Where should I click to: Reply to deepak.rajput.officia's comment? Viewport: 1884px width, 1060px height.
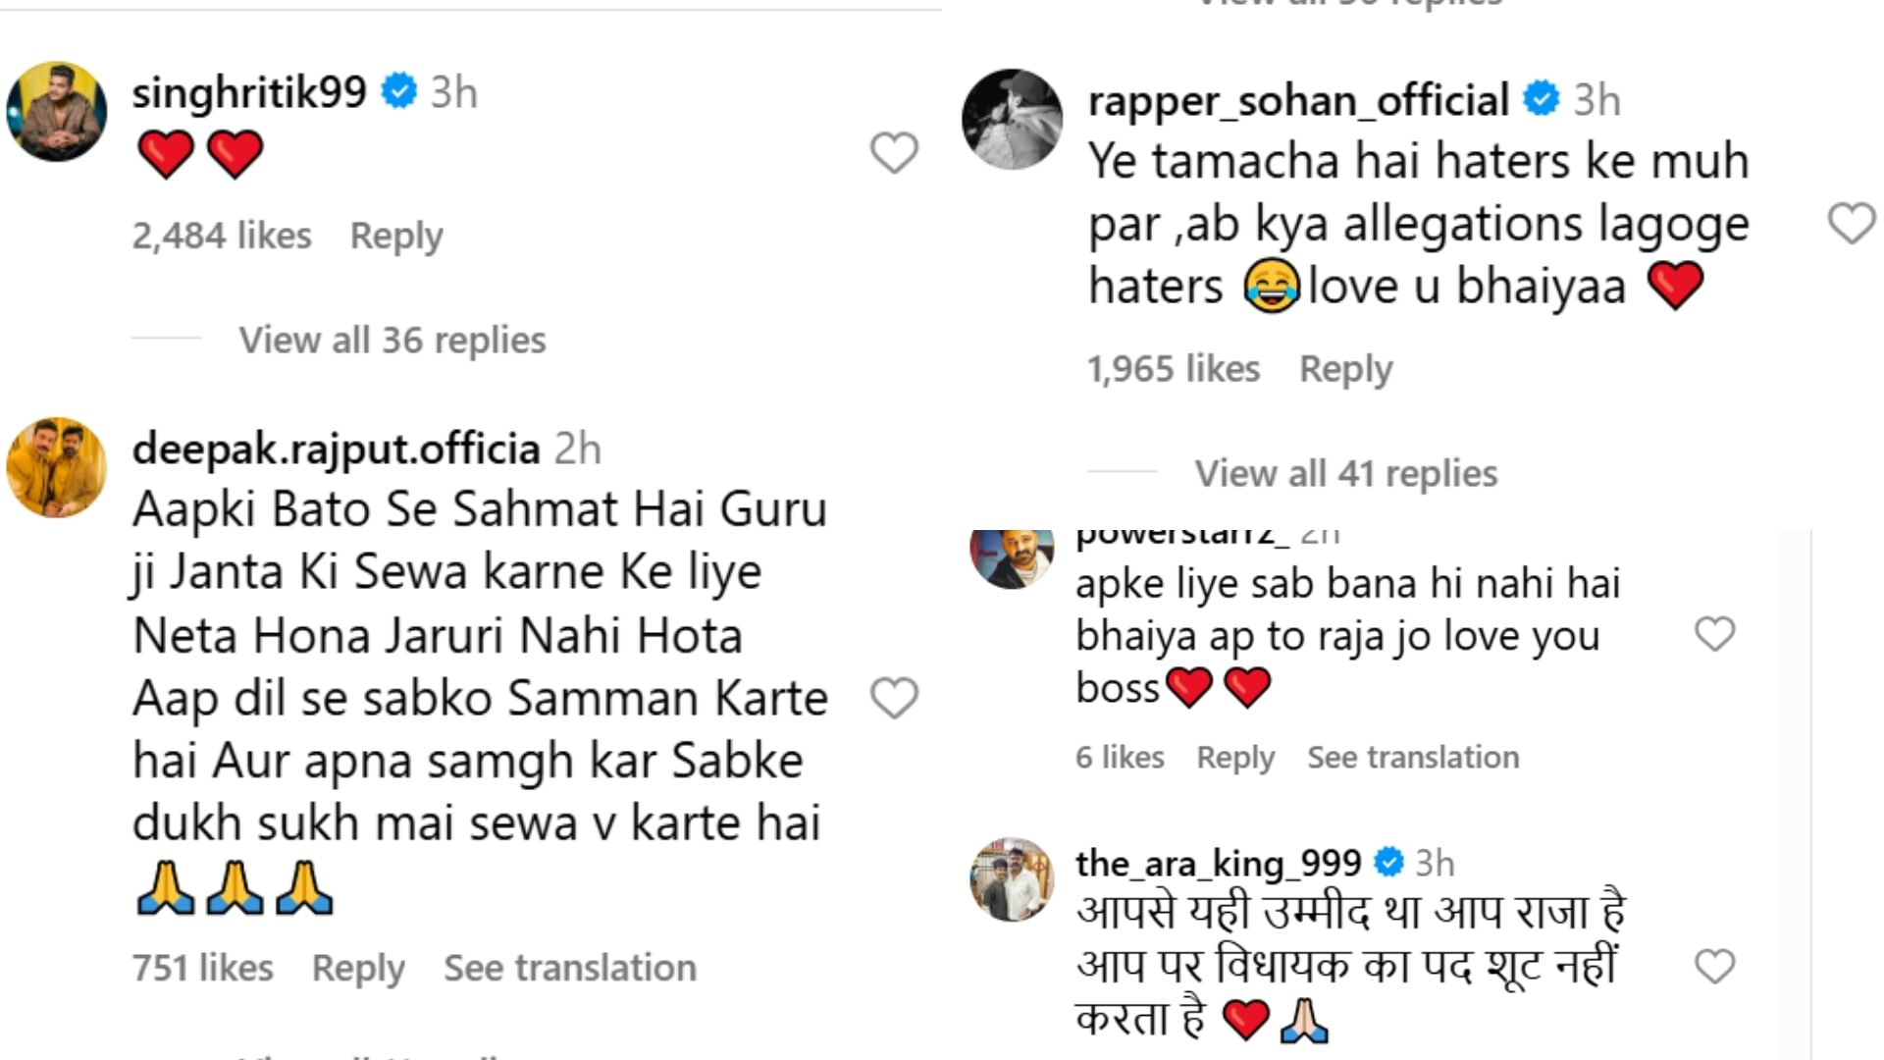(358, 968)
